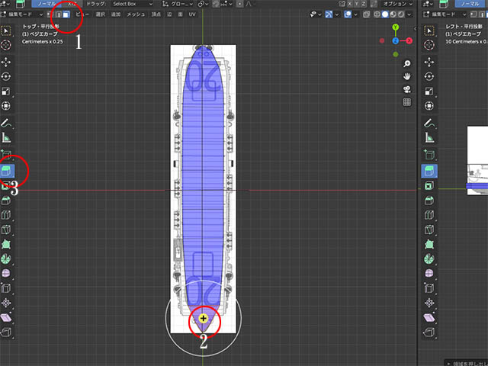Activate the Extrude Region tool
488x366 pixels.
tap(7, 170)
